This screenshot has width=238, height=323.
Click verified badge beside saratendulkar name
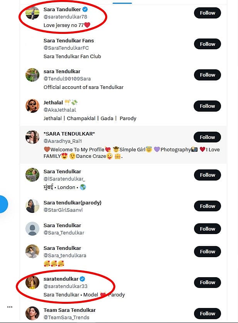[x=82, y=279]
